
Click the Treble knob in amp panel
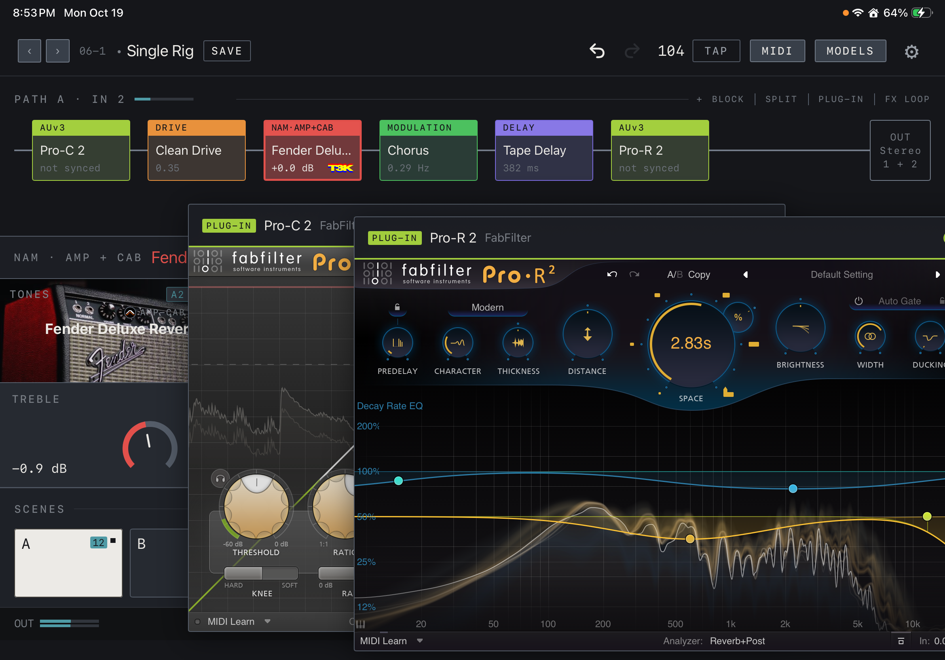click(150, 446)
